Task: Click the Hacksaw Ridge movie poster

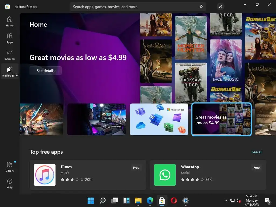Action: tap(191, 83)
